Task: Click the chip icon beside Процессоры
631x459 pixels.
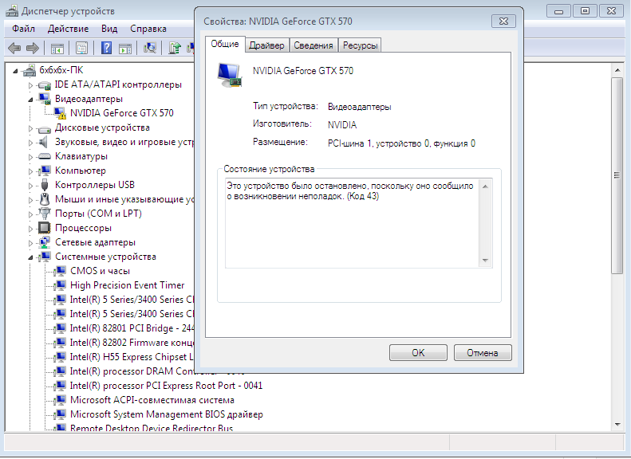Action: (44, 228)
